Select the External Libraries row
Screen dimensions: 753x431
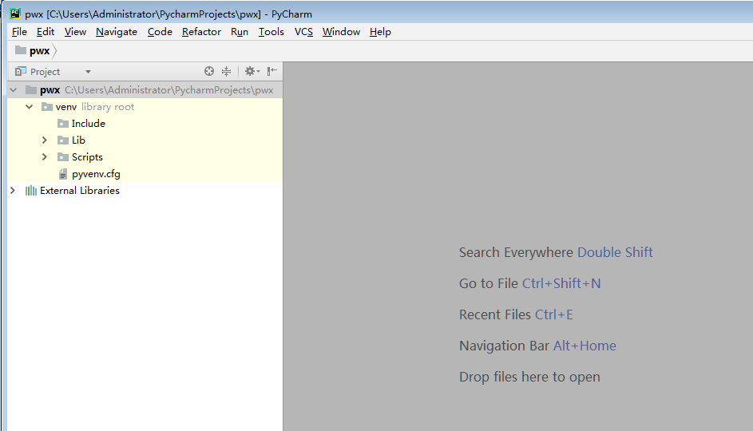point(145,191)
